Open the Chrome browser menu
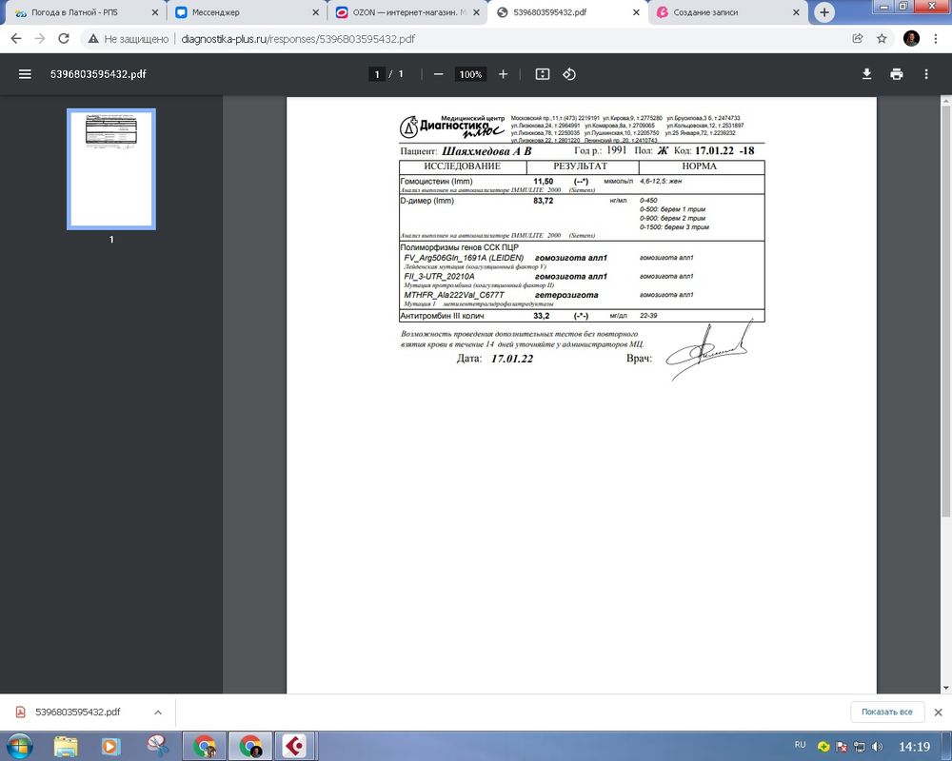This screenshot has width=952, height=761. tap(936, 39)
